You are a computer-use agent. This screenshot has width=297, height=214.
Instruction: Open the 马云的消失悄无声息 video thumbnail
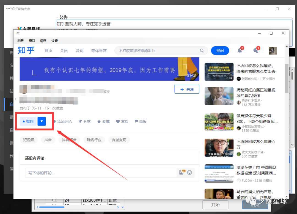point(219,194)
